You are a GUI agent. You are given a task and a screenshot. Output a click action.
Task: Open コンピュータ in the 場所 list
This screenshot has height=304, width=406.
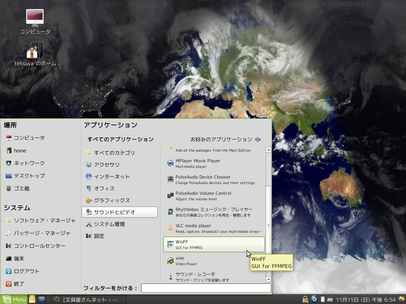pos(25,138)
